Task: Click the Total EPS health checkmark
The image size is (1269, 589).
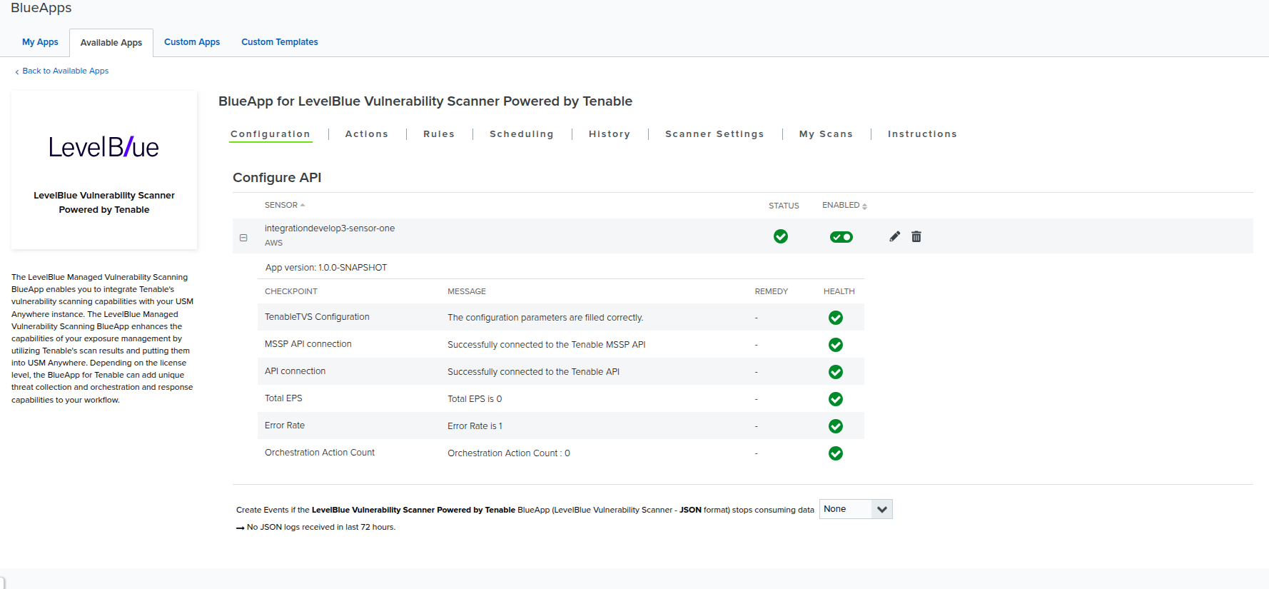Action: point(836,399)
